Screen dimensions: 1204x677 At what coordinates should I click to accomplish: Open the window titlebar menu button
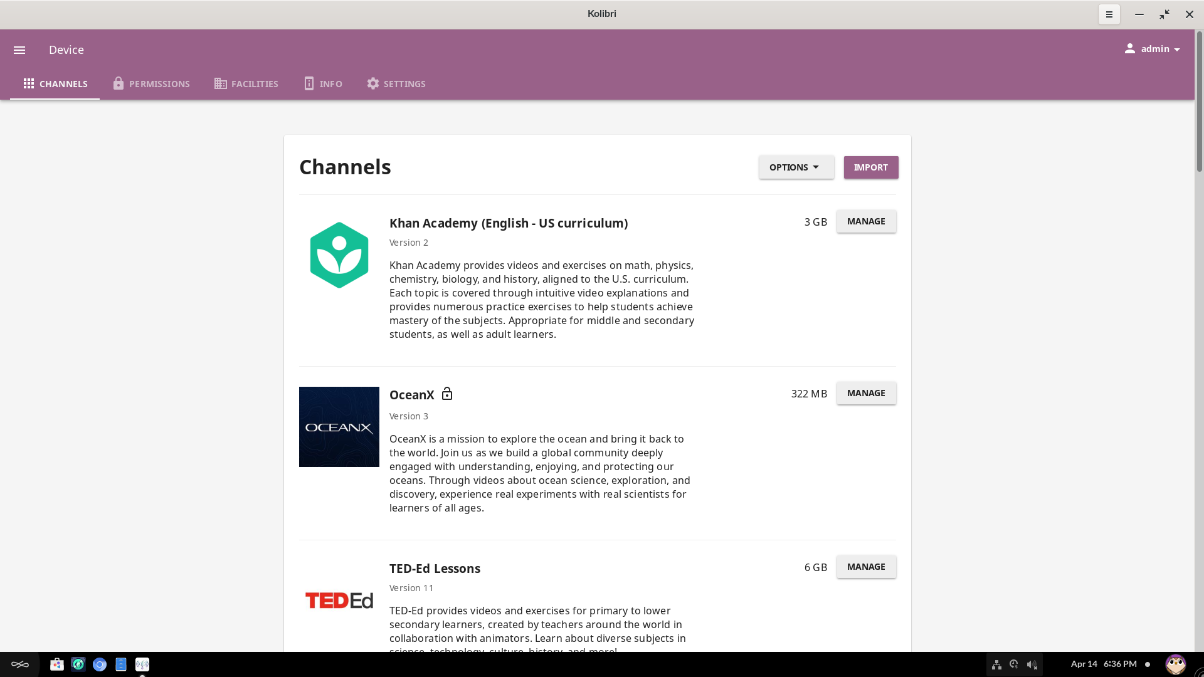point(1109,14)
